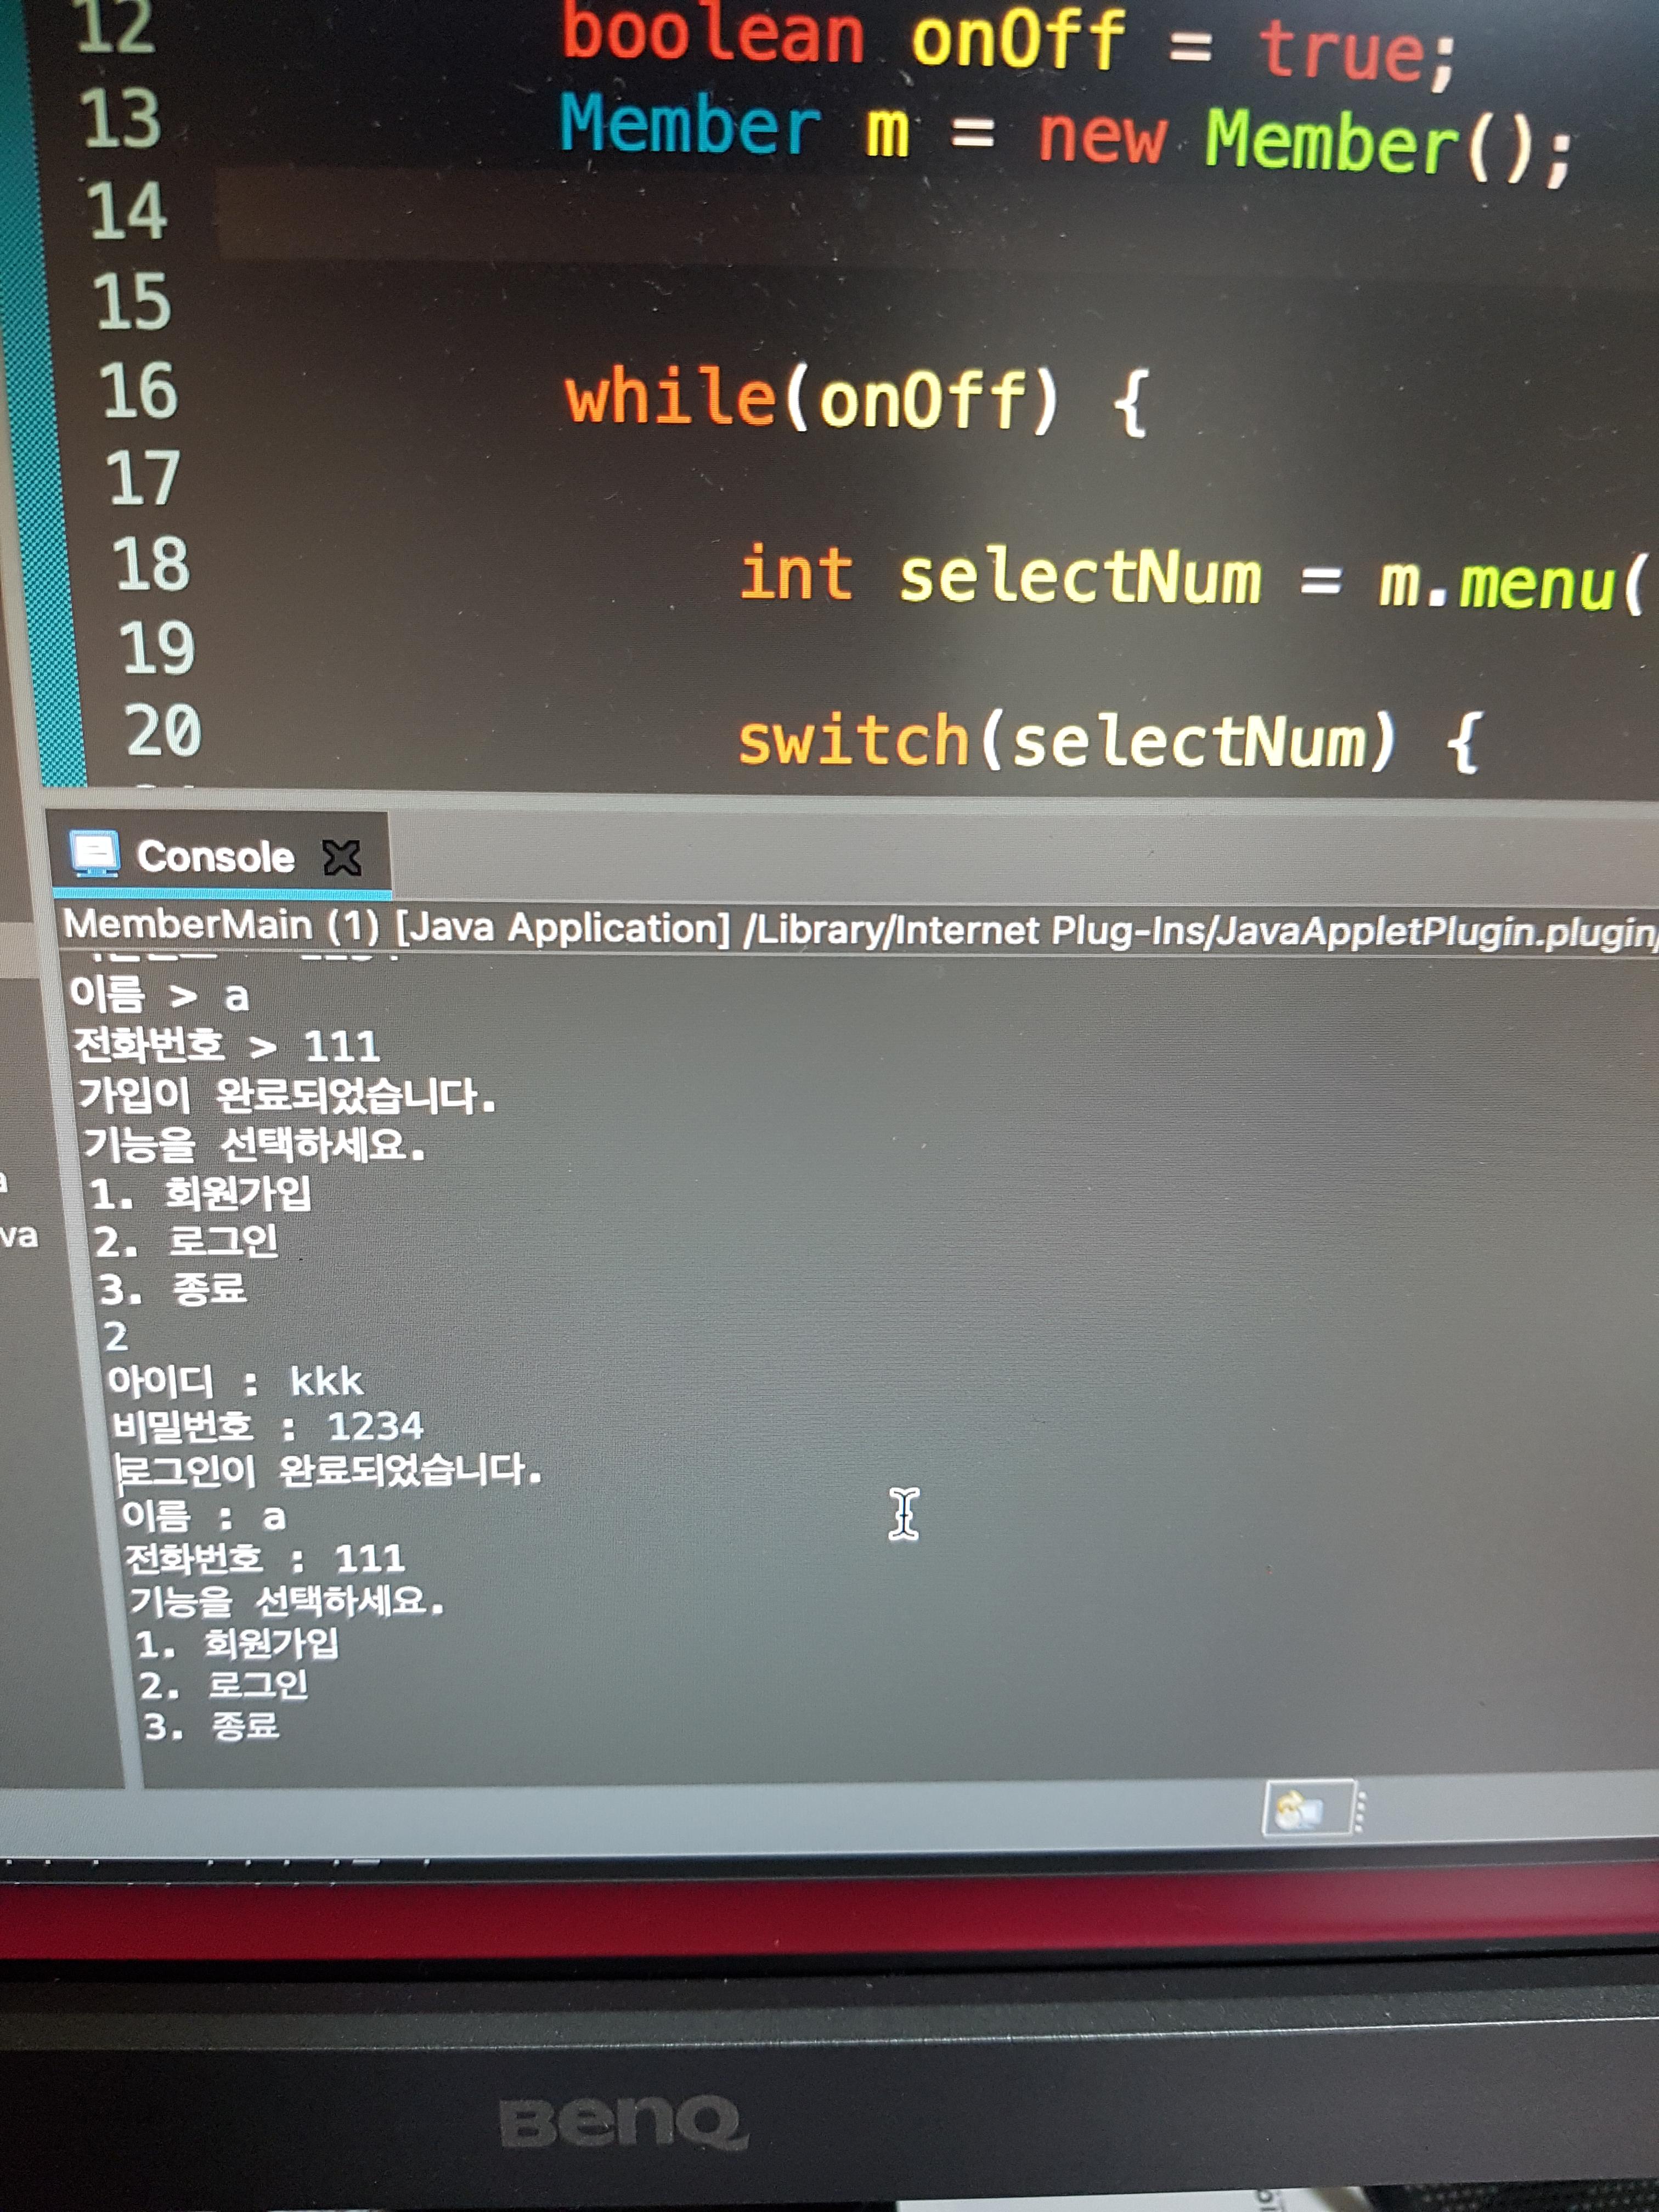Image resolution: width=1659 pixels, height=2212 pixels.
Task: Close the Console view with its X
Action: point(342,857)
